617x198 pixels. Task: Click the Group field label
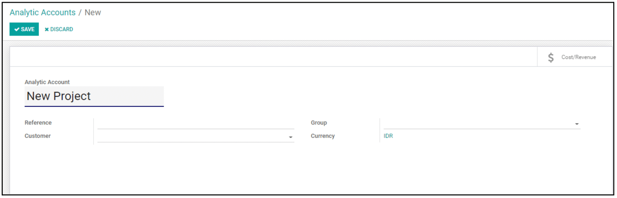tap(319, 123)
